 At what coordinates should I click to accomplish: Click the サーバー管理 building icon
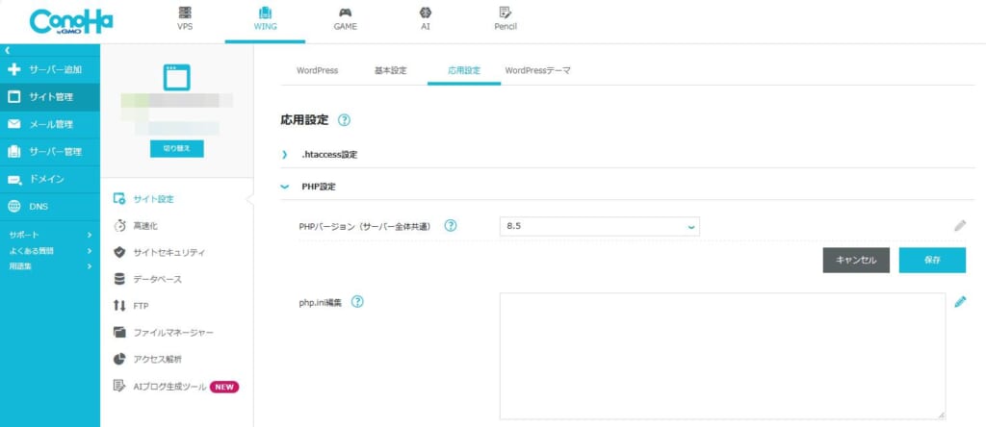(x=13, y=152)
